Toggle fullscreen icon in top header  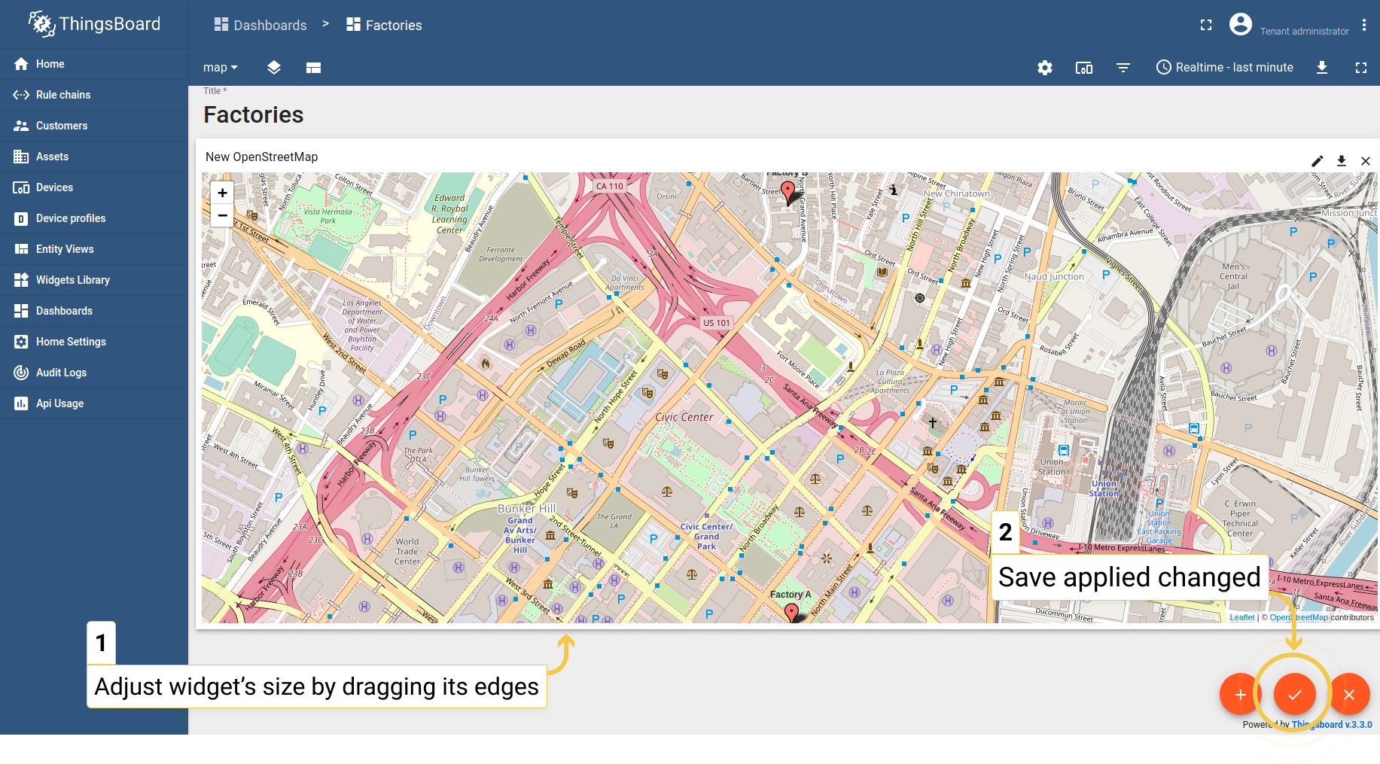coord(1206,25)
